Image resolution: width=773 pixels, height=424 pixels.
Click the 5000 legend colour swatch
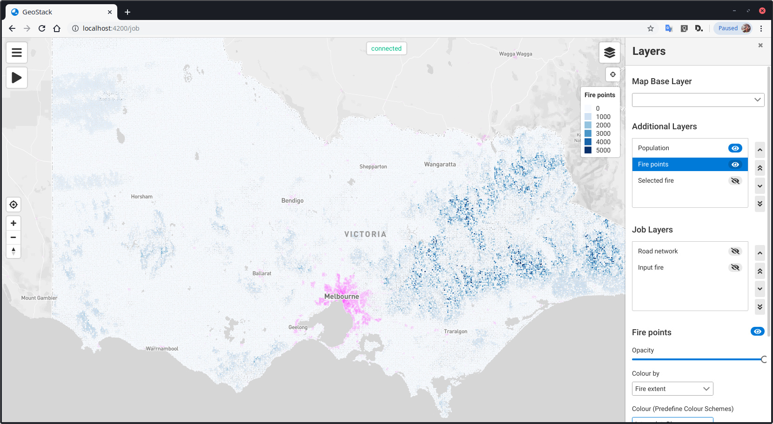point(588,150)
